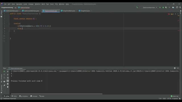Open run configuration Staticmembermain dropdown
The height and width of the screenshot is (102, 182).
(x=149, y=7)
